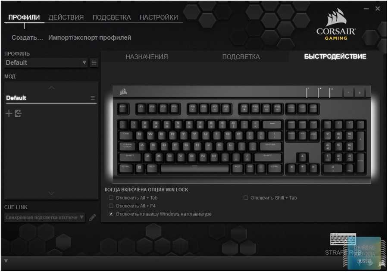
Task: Click the import mode icon beside plus
Action: (x=18, y=113)
